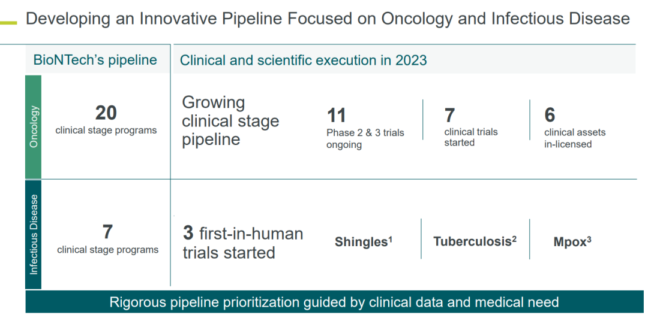648x318 pixels.
Task: Click the number 20 for oncology programs
Action: point(106,112)
